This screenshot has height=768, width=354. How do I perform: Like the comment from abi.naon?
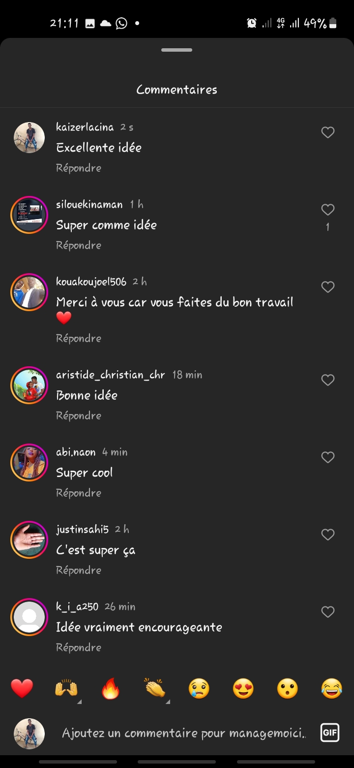327,457
